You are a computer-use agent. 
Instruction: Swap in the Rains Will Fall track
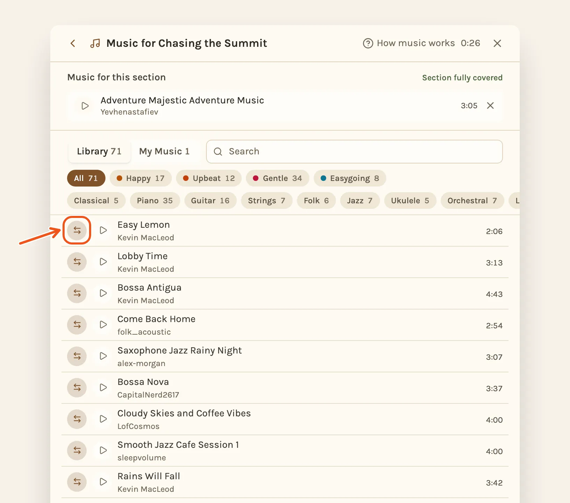pos(77,482)
